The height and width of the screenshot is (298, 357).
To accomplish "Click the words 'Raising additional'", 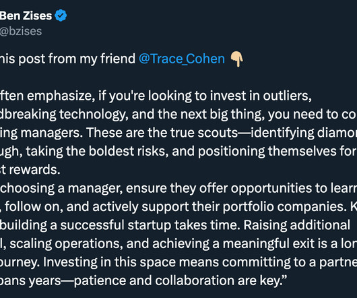I will [296, 225].
